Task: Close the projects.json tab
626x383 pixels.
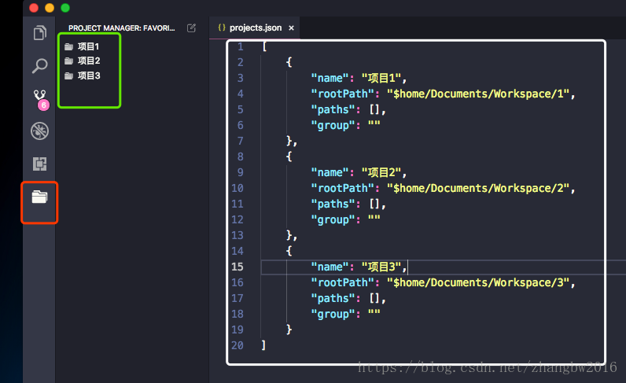Action: click(x=292, y=28)
